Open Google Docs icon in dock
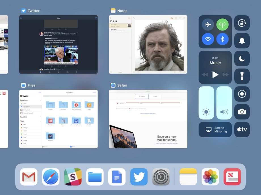The image size is (261, 195). pyautogui.click(x=117, y=177)
